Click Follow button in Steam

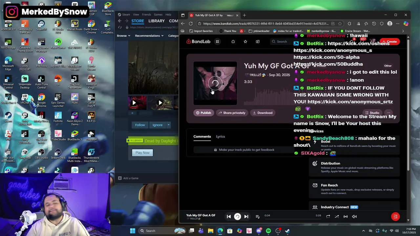pos(140,125)
